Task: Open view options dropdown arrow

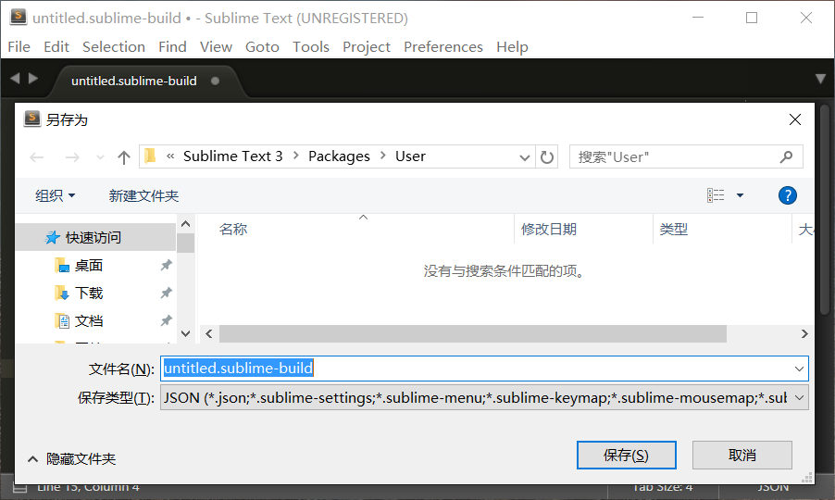Action: (740, 195)
